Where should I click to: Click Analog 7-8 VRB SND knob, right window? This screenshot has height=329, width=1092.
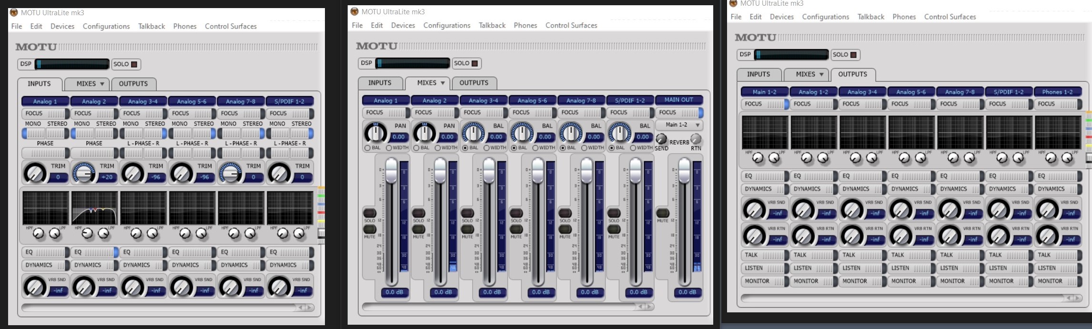(950, 209)
